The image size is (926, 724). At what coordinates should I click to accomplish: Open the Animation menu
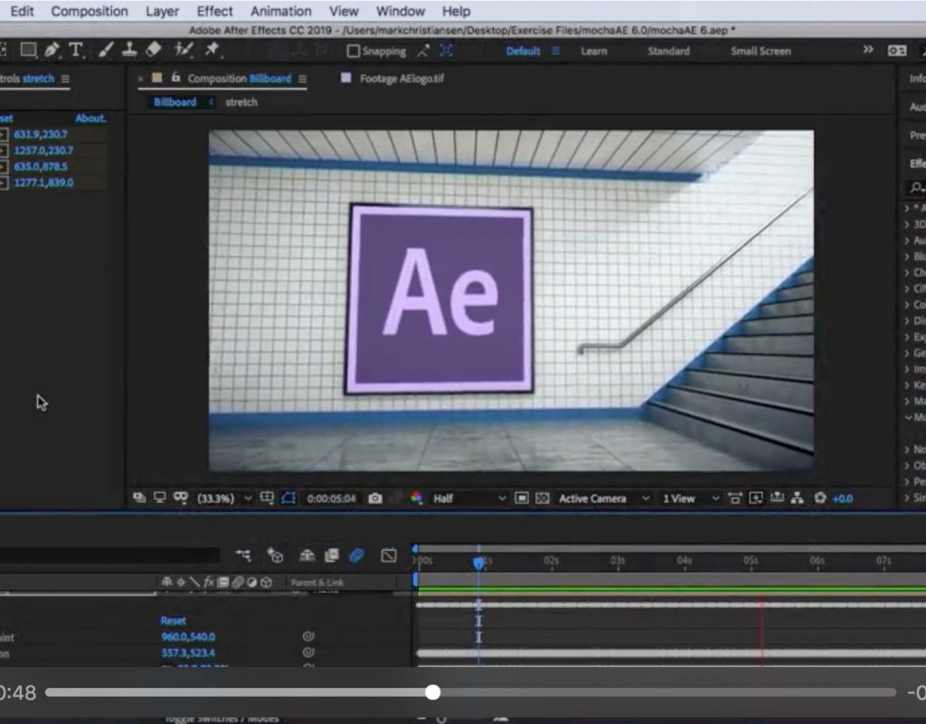281,11
